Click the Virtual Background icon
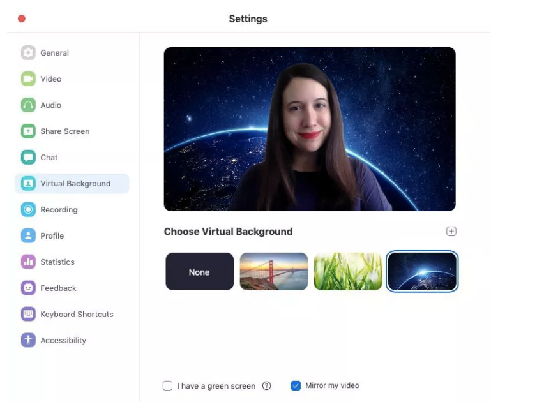544x402 pixels. pos(28,184)
